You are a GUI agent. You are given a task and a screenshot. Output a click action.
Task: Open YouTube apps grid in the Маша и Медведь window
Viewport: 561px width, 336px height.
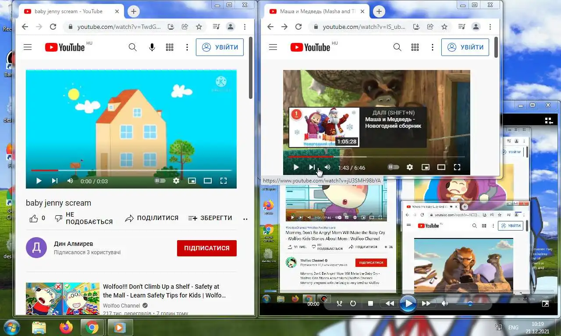415,47
